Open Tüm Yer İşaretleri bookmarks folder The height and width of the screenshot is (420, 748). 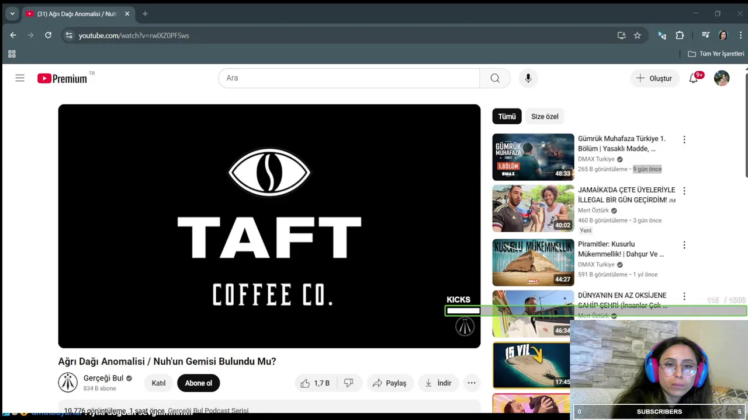point(716,54)
